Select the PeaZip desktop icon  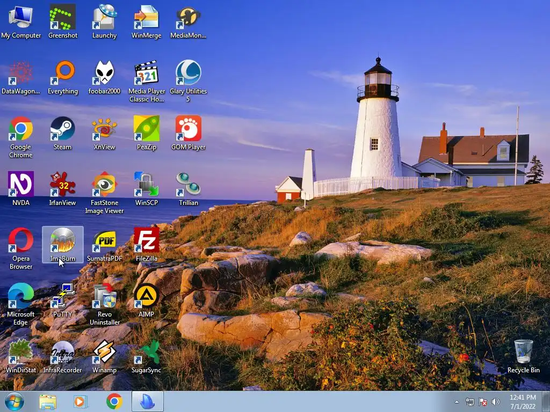point(146,134)
